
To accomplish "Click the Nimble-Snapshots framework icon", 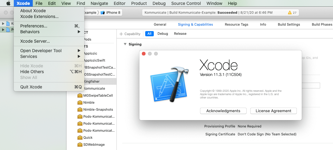I will click(x=80, y=109).
